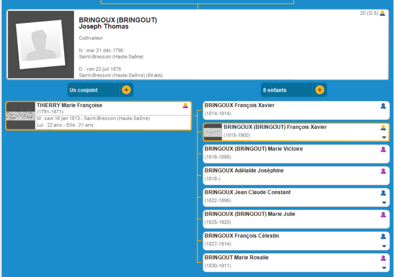This screenshot has height=277, width=394.
Task: Click the orange person icon near 20 (G 5)
Action: [x=382, y=13]
